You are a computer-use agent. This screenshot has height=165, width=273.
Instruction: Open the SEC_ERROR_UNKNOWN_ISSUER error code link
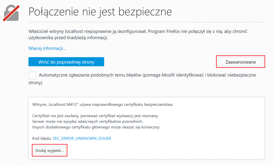82,139
